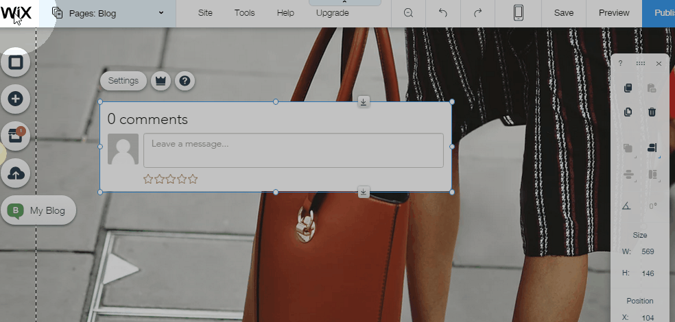
Task: Open the comments widget Settings
Action: click(123, 81)
